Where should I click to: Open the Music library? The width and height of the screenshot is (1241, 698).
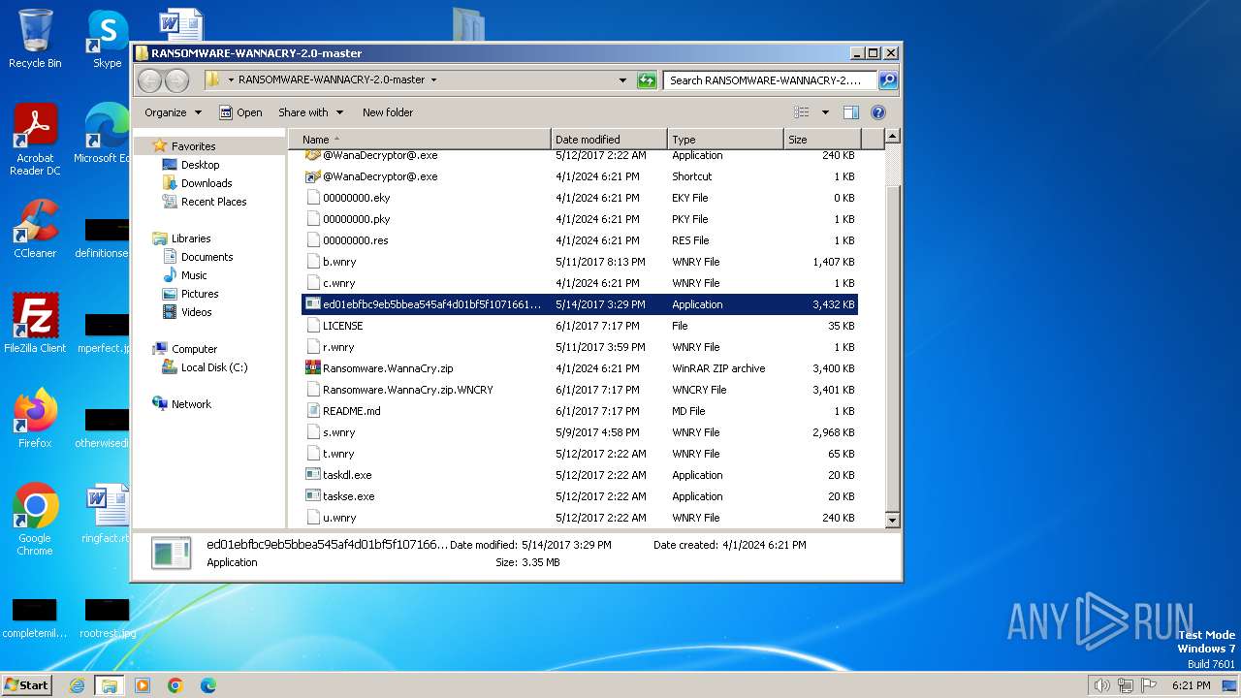(x=193, y=275)
